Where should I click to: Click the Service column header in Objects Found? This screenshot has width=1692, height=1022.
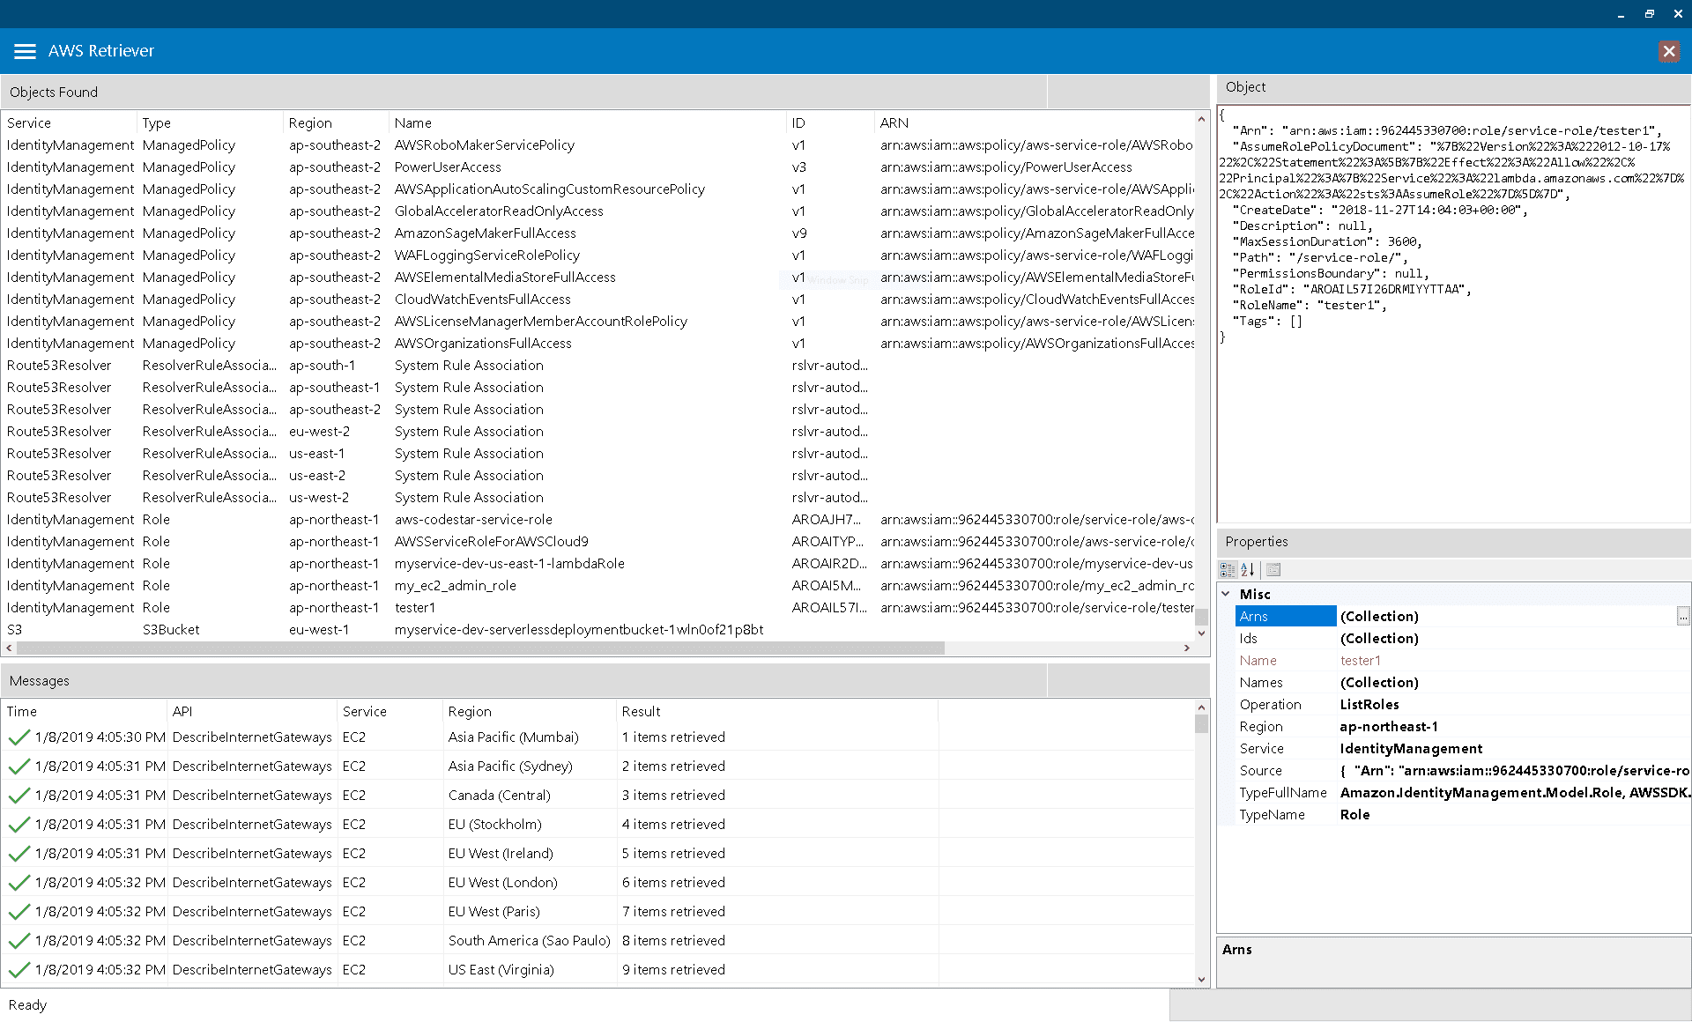coord(29,122)
